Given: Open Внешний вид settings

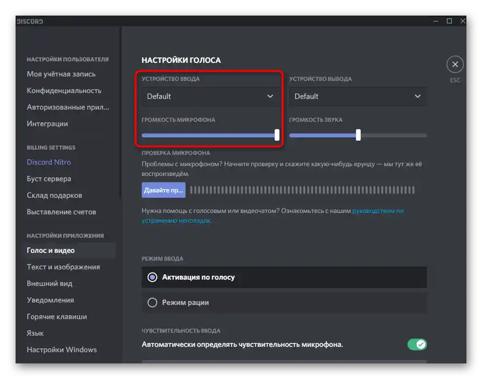Looking at the screenshot, I should click(x=50, y=284).
